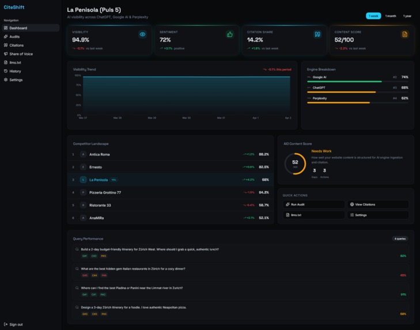Click the Citations quote icon in sidebar

[6, 45]
